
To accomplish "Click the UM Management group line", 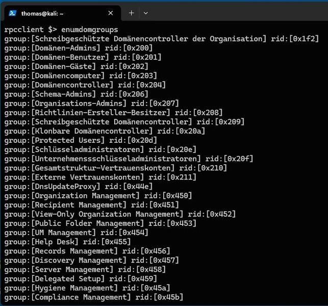I will point(77,232).
